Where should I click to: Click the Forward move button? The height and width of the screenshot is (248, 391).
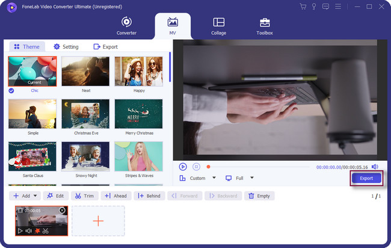(185, 196)
